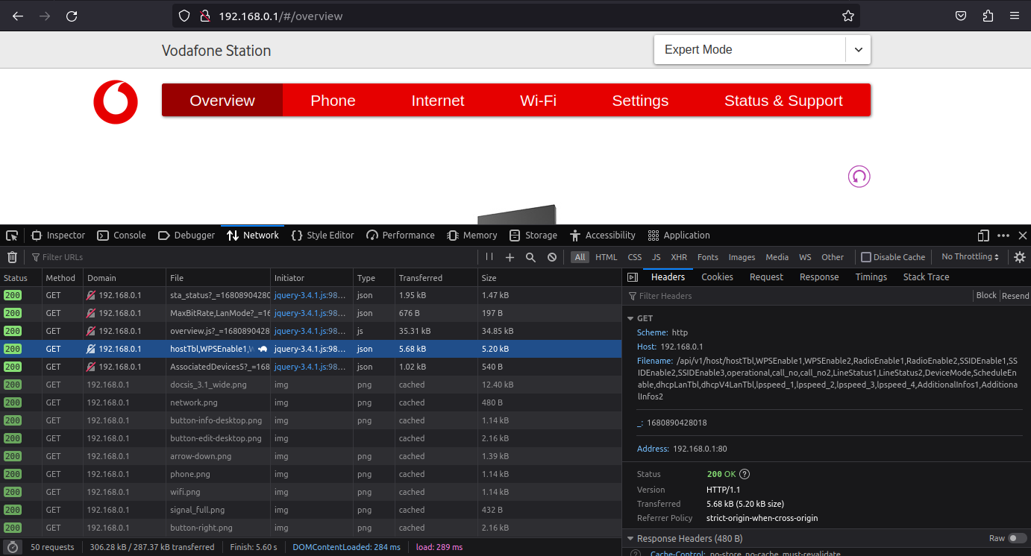Image resolution: width=1031 pixels, height=556 pixels.
Task: Open the Stack Trace tab
Action: pos(926,277)
